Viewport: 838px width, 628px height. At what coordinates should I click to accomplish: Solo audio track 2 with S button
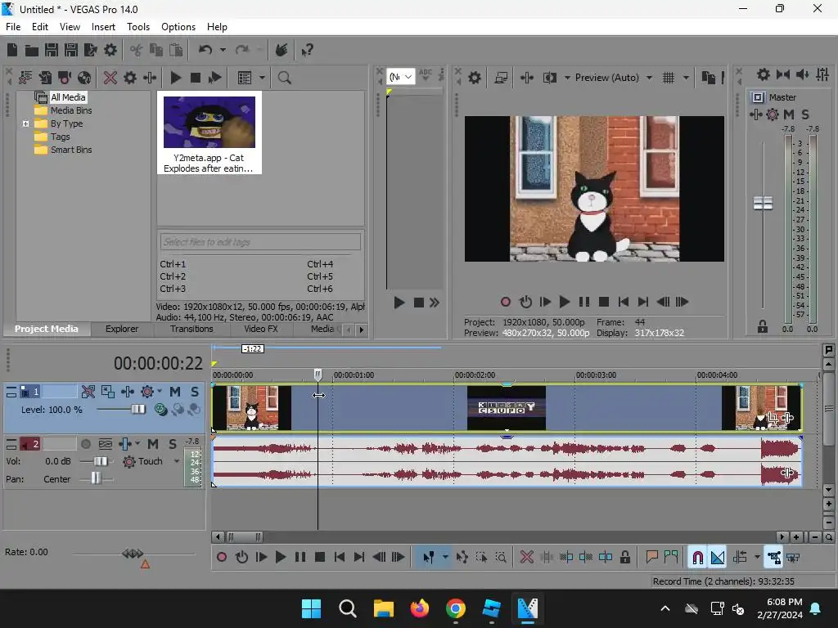pos(173,444)
